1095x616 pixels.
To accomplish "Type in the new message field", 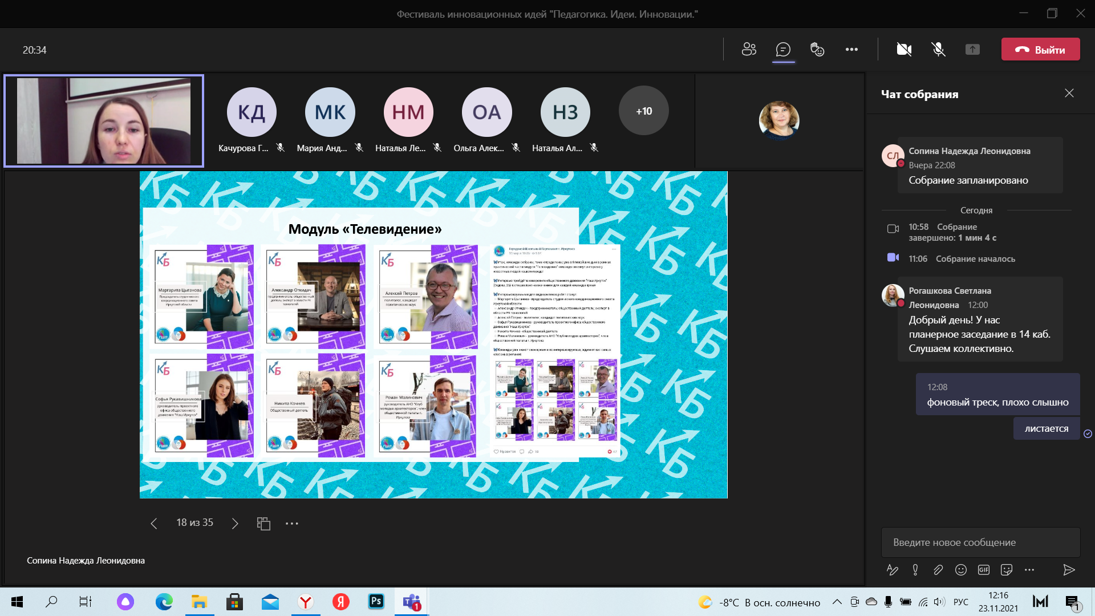I will [980, 542].
